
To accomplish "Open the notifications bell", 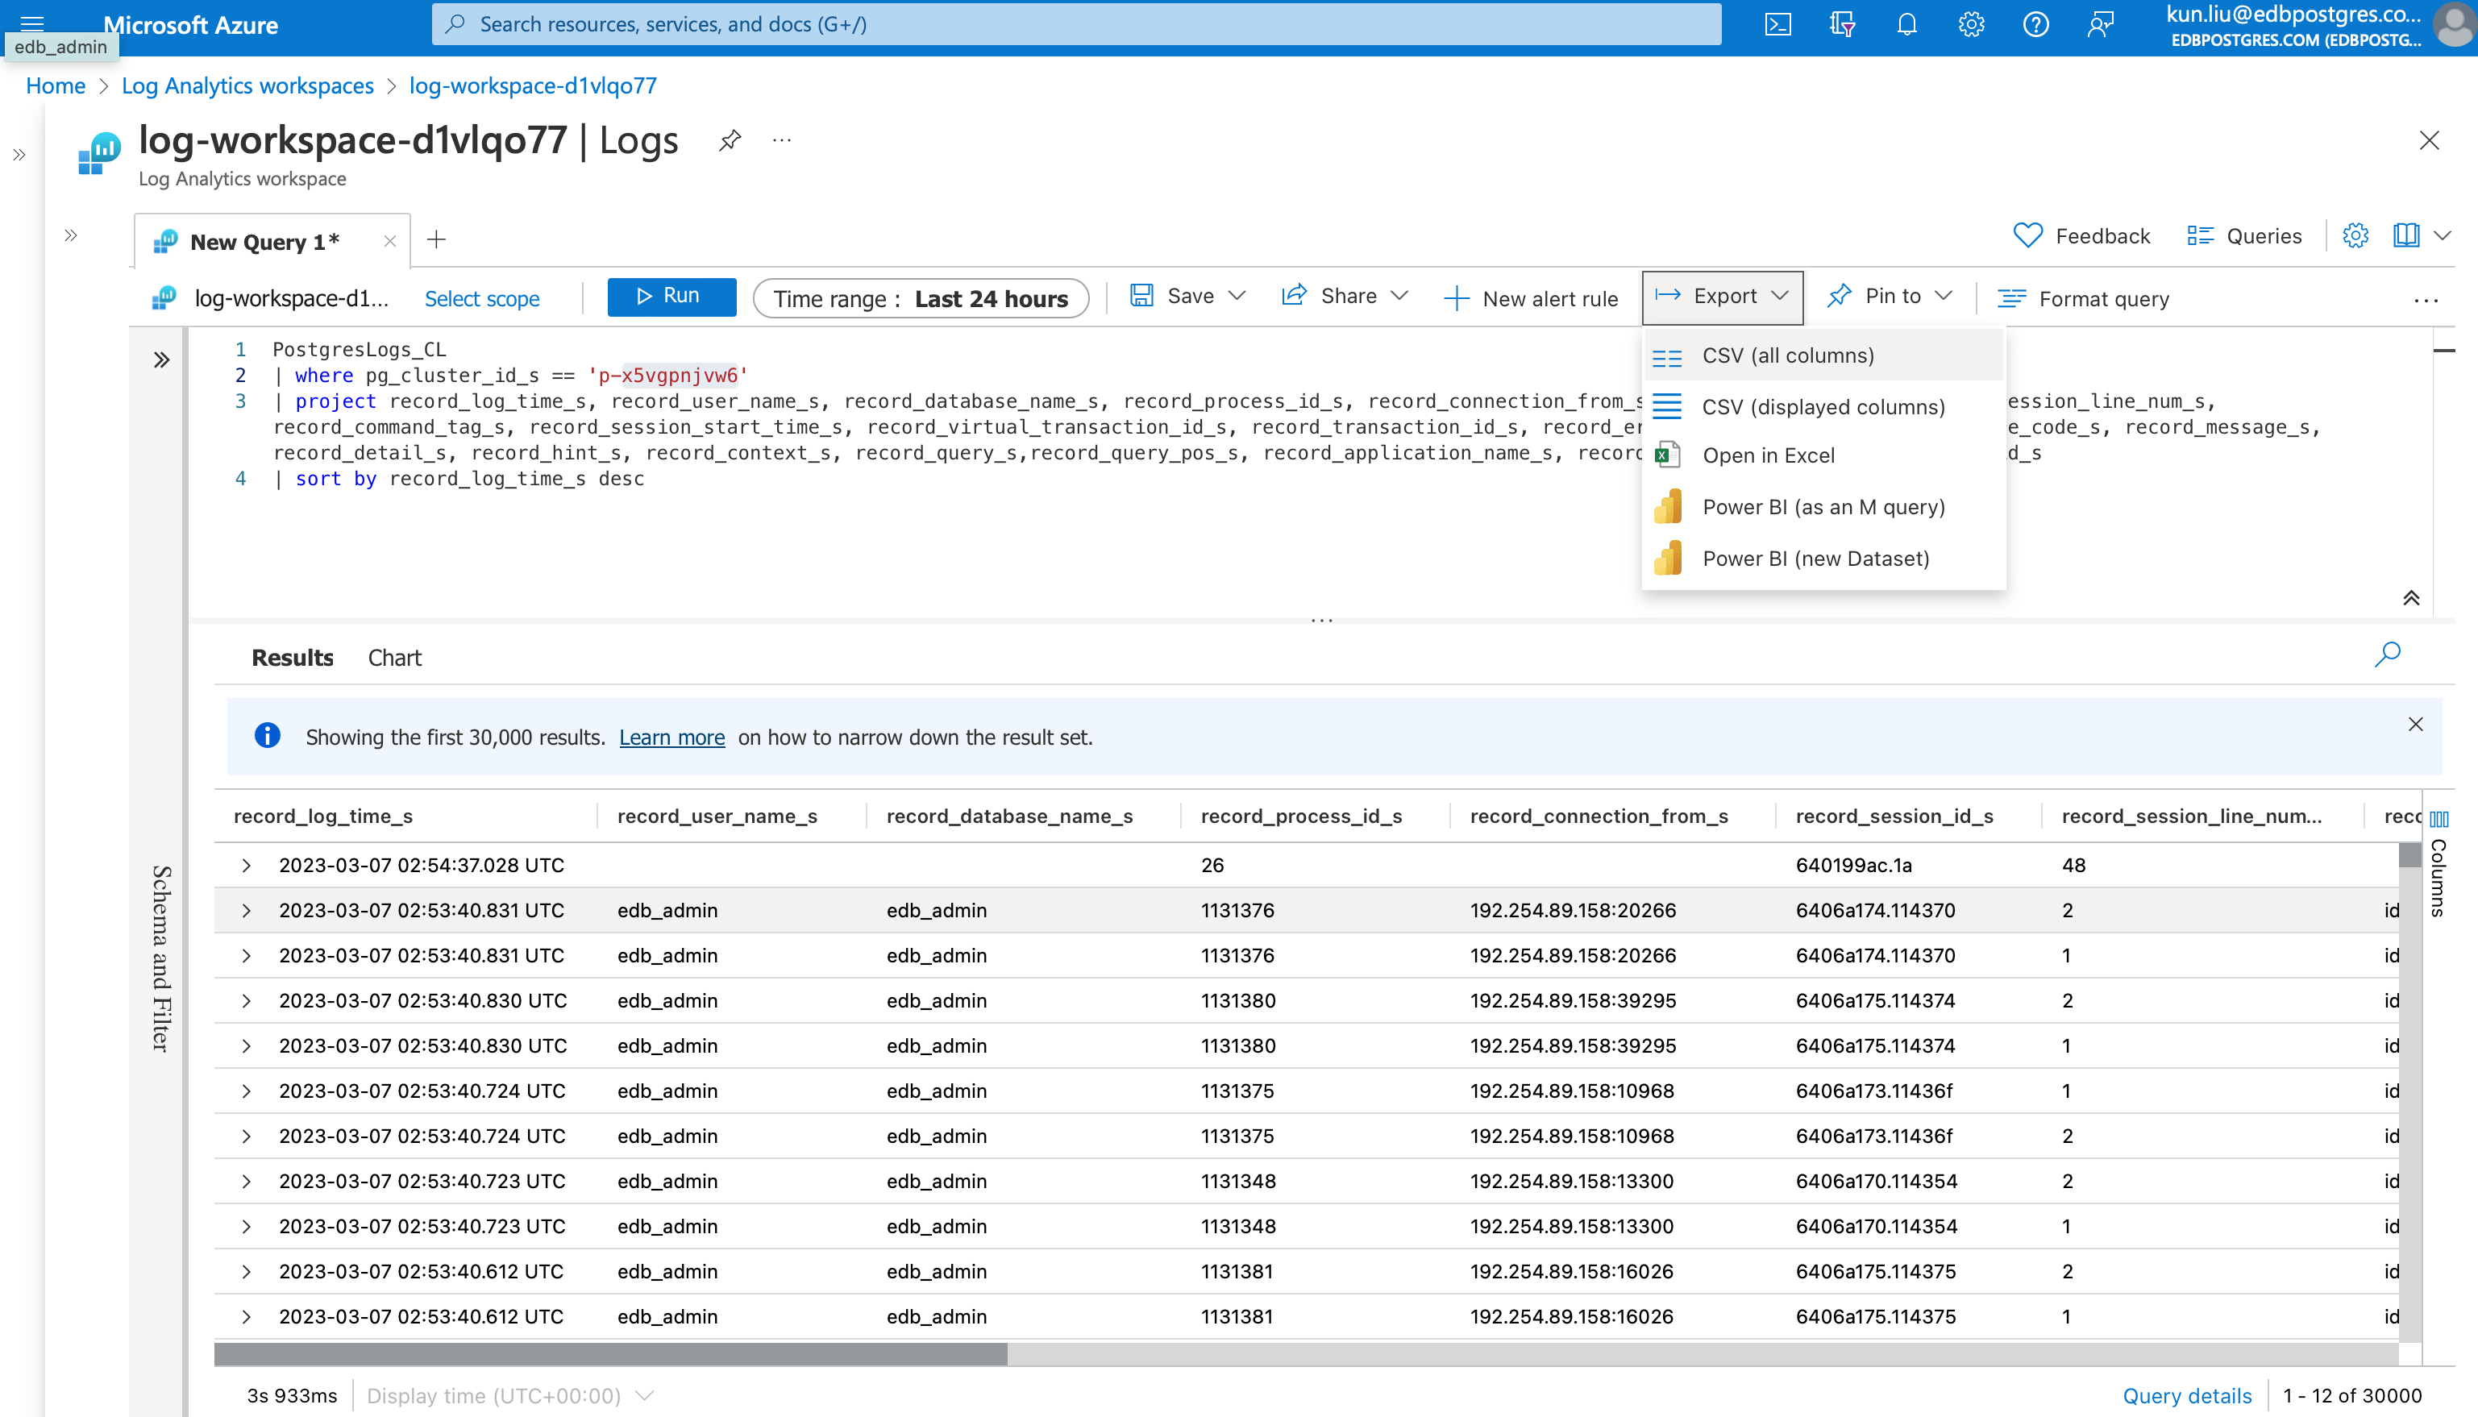I will click(x=1906, y=24).
